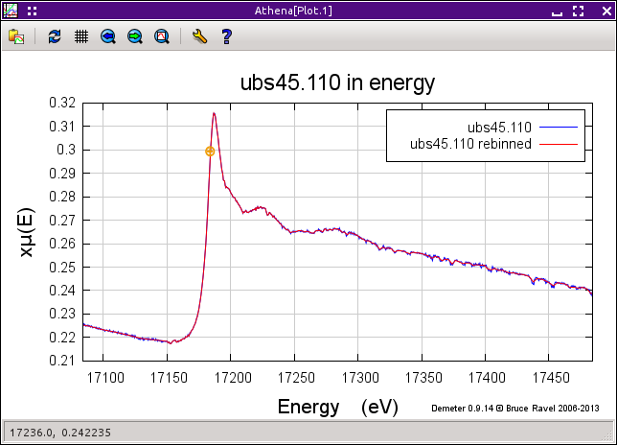Maximize the Athena plot window
This screenshot has height=445, width=617.
pyautogui.click(x=578, y=11)
